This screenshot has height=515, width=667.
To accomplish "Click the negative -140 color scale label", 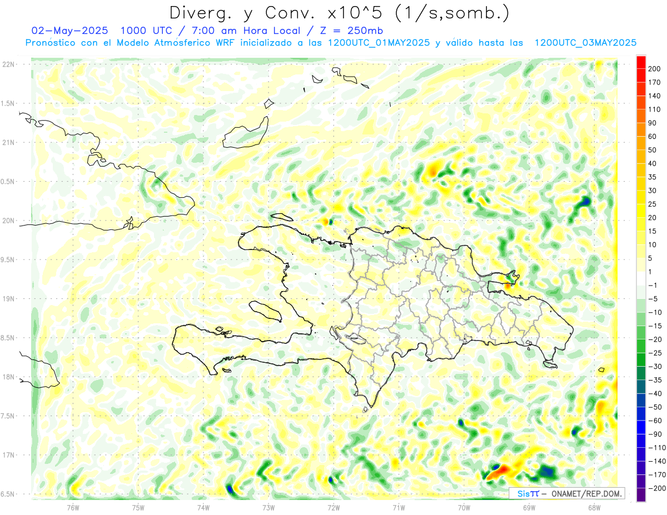I will point(657,461).
